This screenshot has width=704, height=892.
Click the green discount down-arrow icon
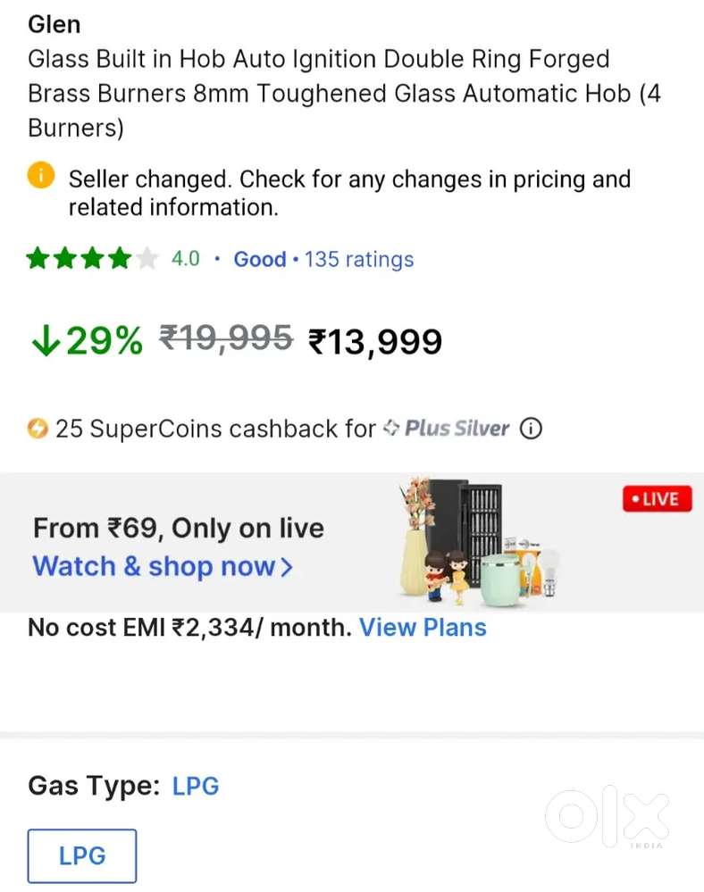[x=44, y=341]
